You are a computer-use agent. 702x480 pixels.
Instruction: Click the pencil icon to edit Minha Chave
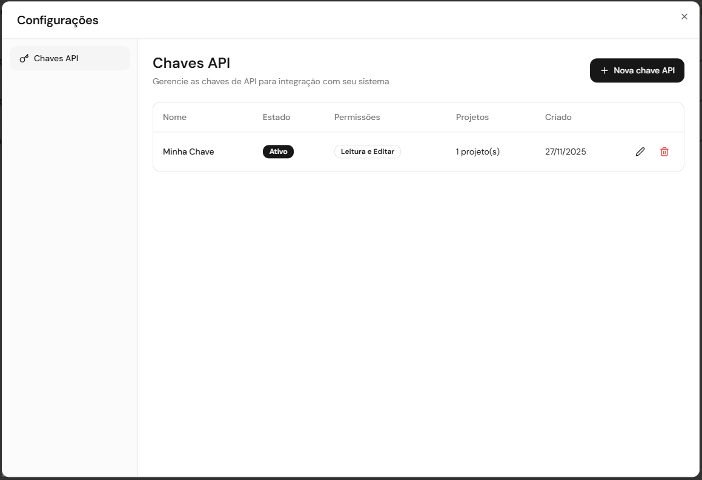[x=640, y=152]
